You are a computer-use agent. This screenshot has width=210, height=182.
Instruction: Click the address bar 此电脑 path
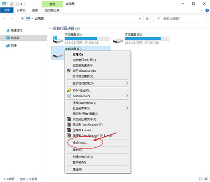[x=39, y=18]
